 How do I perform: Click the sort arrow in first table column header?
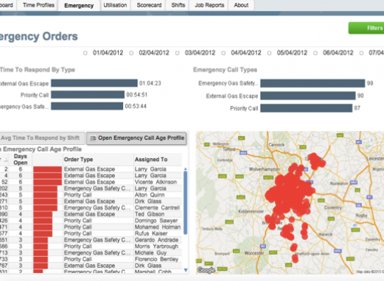(6, 160)
